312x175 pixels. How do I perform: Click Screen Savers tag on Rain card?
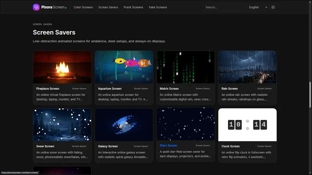click(264, 89)
